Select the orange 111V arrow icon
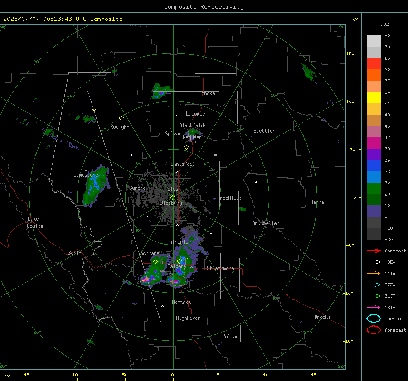The height and width of the screenshot is (381, 408). [x=374, y=273]
